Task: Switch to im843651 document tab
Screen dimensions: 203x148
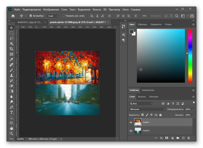Action: (29, 22)
